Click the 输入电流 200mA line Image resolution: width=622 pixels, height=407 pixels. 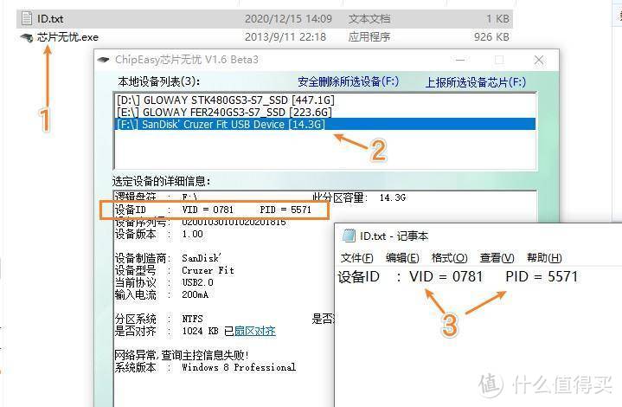[x=162, y=294]
